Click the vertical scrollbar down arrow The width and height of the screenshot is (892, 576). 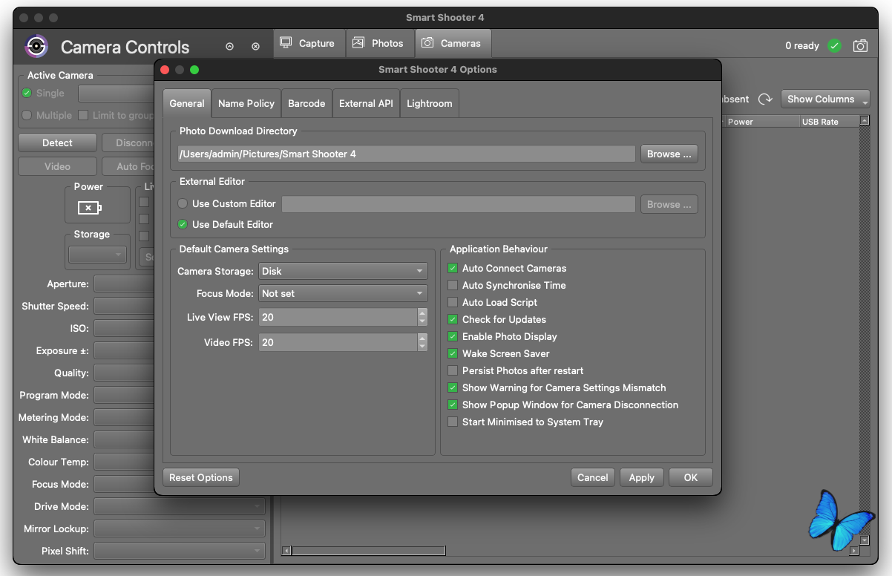(x=865, y=540)
